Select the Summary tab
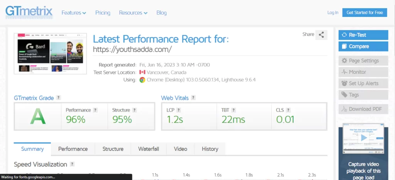This screenshot has height=180, width=395. (x=32, y=149)
